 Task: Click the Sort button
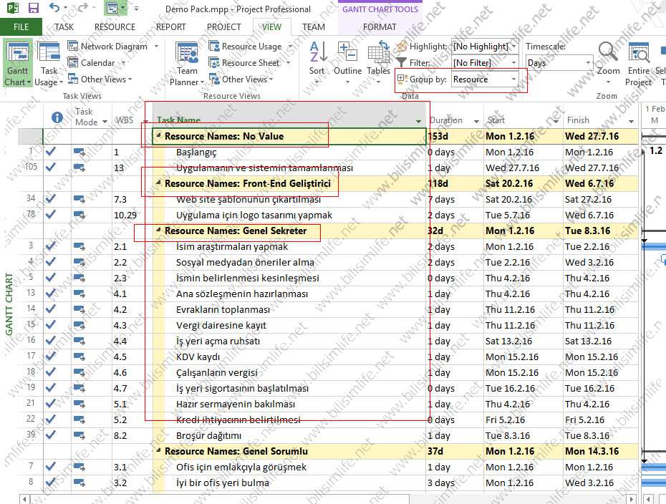pyautogui.click(x=317, y=63)
